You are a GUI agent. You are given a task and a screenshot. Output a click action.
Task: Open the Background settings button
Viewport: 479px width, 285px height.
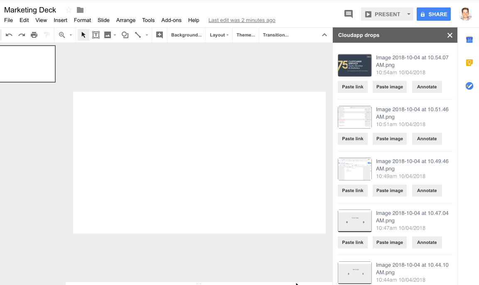187,35
